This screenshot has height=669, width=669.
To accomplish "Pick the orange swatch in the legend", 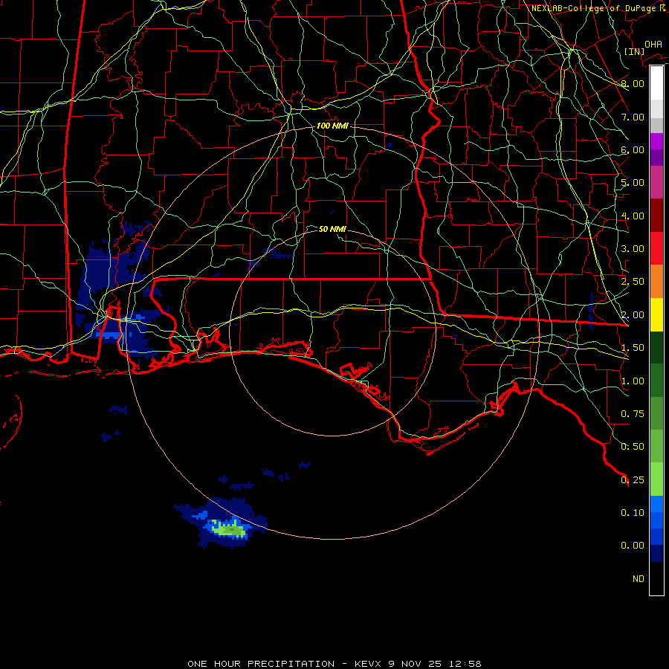I will 656,282.
